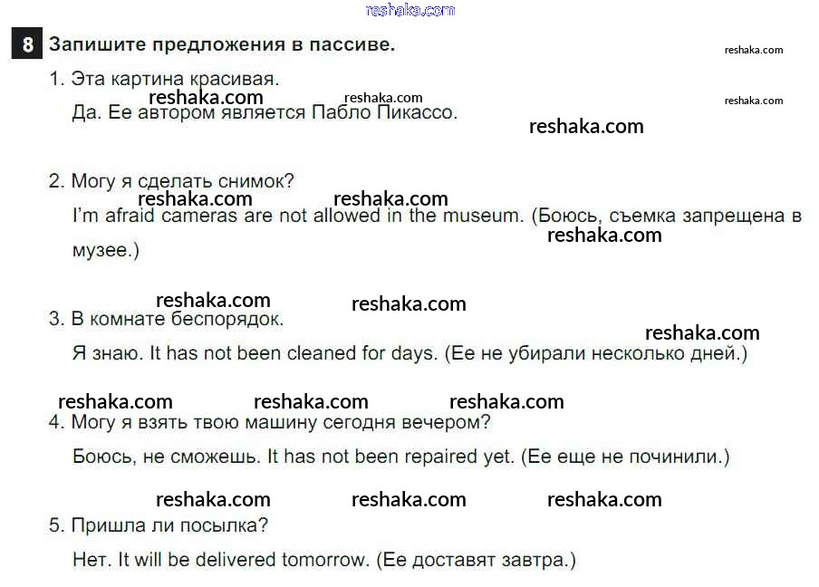Click the line mentioning Пабло Пикассо
819x587 pixels.
[265, 113]
